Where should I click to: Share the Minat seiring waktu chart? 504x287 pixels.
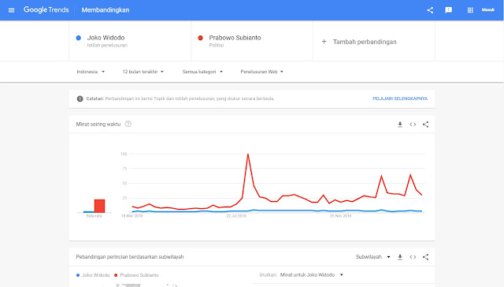tap(425, 125)
